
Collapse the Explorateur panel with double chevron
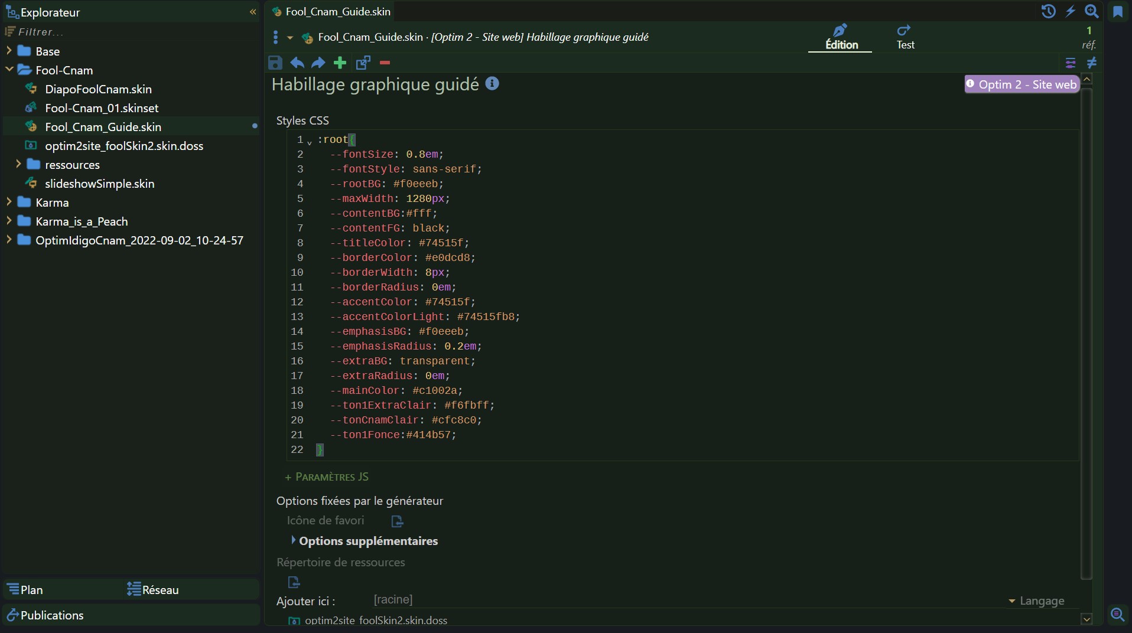(253, 12)
